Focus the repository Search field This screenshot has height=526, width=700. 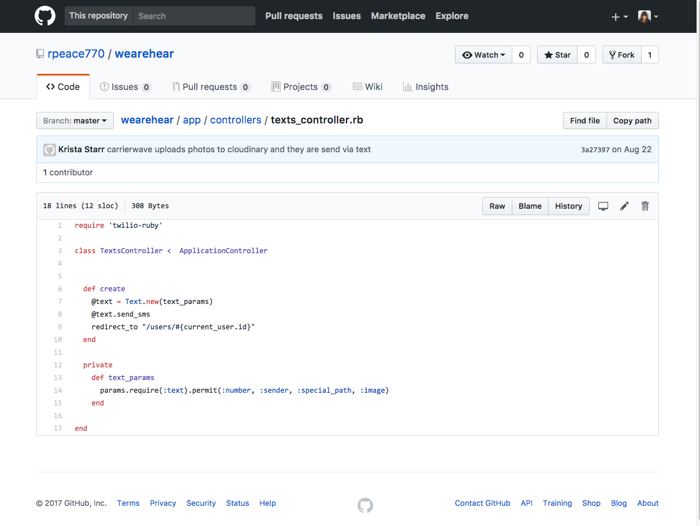pos(194,16)
